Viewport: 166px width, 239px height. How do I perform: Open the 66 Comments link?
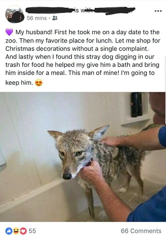141,231
